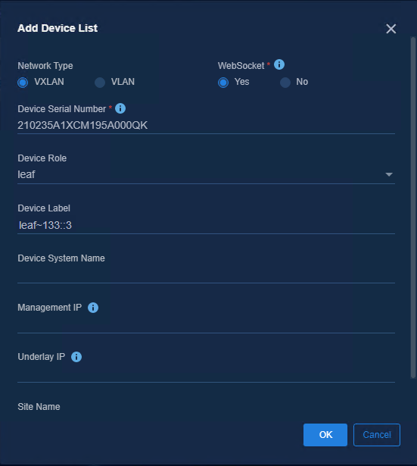The width and height of the screenshot is (417, 466).
Task: Focus the Device Serial Number field
Action: pyautogui.click(x=206, y=126)
